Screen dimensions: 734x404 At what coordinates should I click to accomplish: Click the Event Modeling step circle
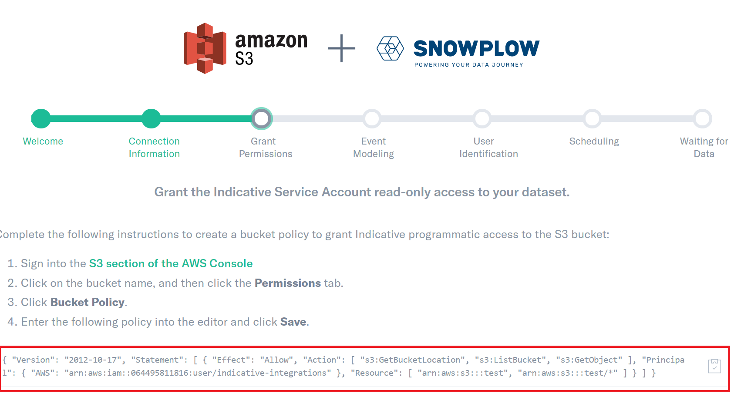click(x=372, y=118)
